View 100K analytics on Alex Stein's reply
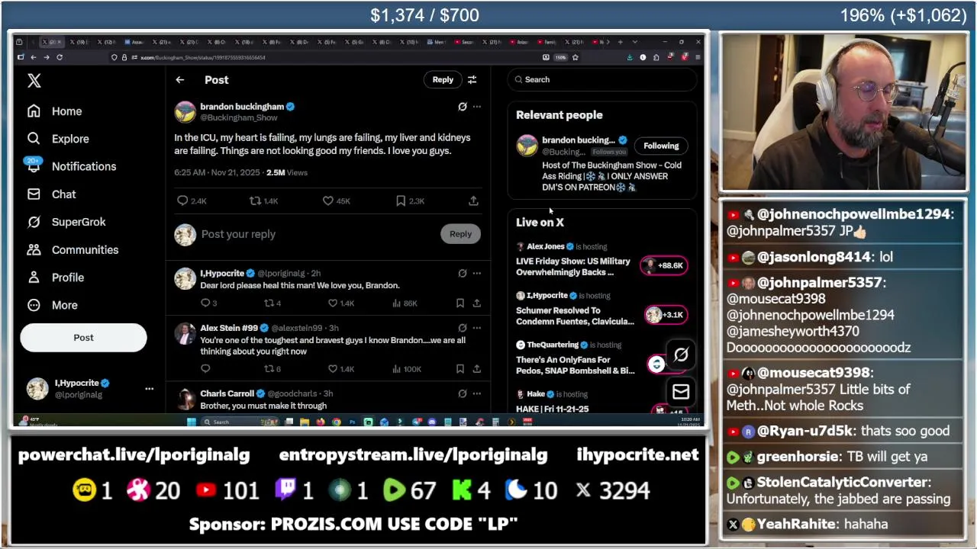The height and width of the screenshot is (549, 977). (407, 369)
